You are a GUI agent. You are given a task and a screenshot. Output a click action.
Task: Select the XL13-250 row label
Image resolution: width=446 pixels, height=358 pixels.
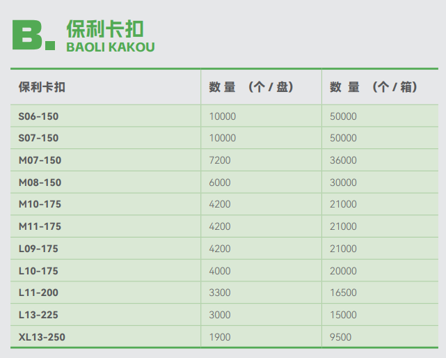coord(42,337)
